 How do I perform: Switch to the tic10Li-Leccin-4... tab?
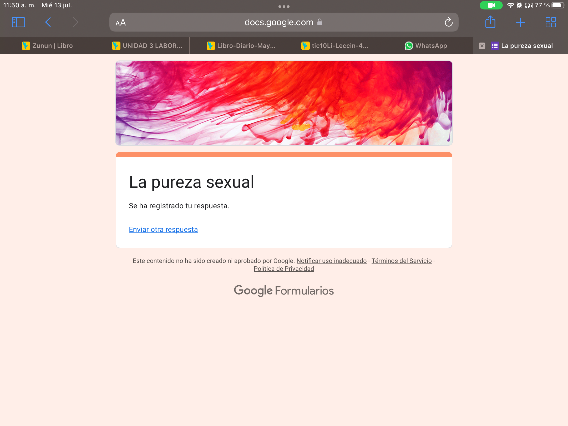331,46
